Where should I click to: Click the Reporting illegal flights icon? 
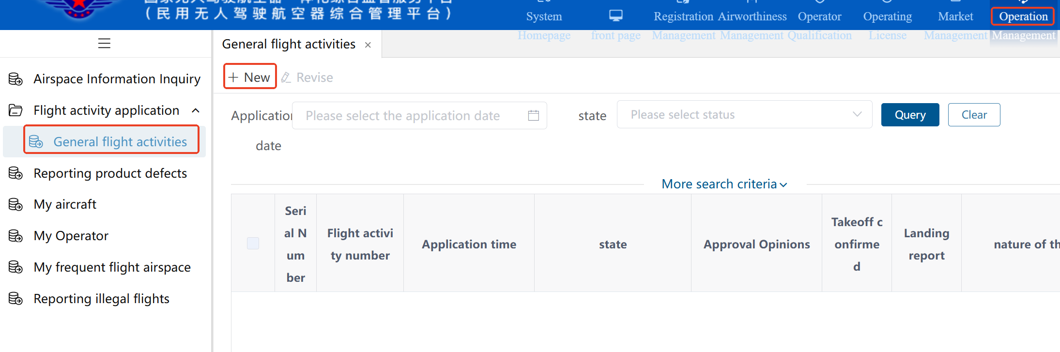point(15,299)
